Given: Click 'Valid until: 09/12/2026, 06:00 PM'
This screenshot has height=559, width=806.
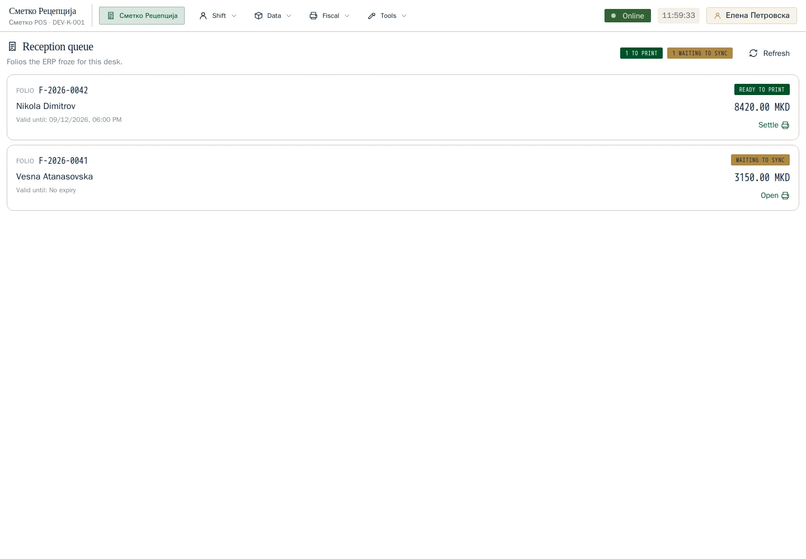Looking at the screenshot, I should point(69,120).
